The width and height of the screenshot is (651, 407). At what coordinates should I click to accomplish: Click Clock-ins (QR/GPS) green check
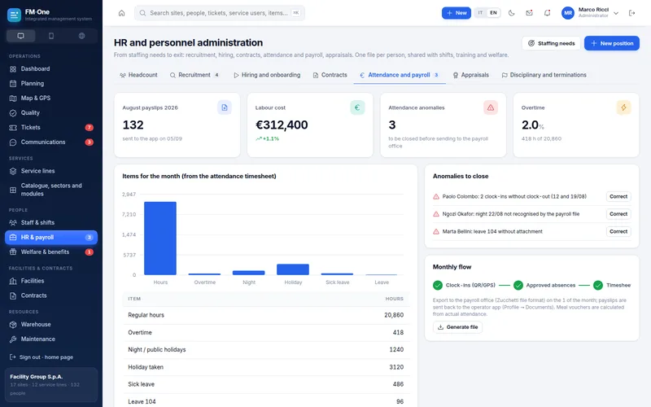438,286
